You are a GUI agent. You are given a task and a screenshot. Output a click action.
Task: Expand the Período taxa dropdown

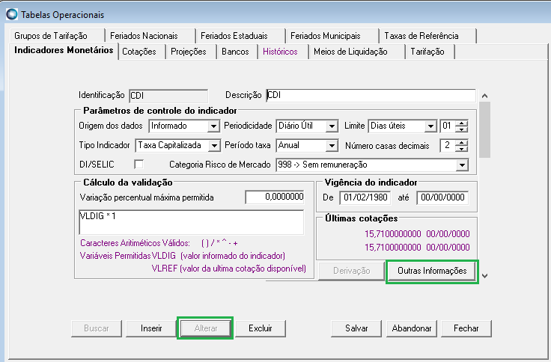click(332, 146)
